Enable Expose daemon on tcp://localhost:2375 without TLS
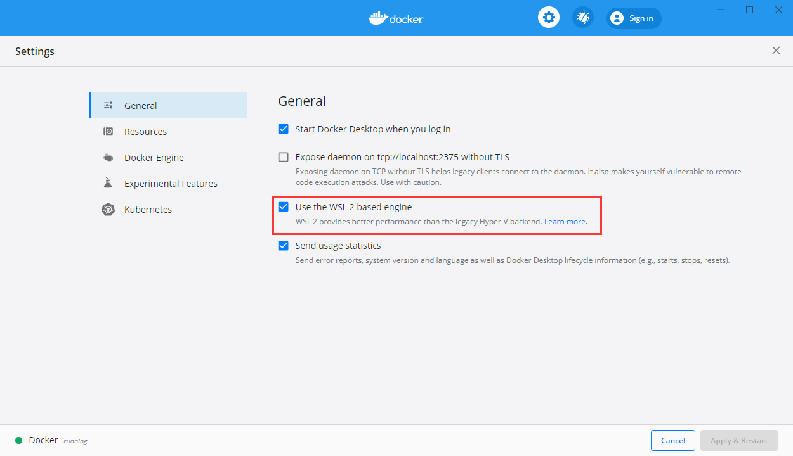The height and width of the screenshot is (456, 793). click(283, 156)
